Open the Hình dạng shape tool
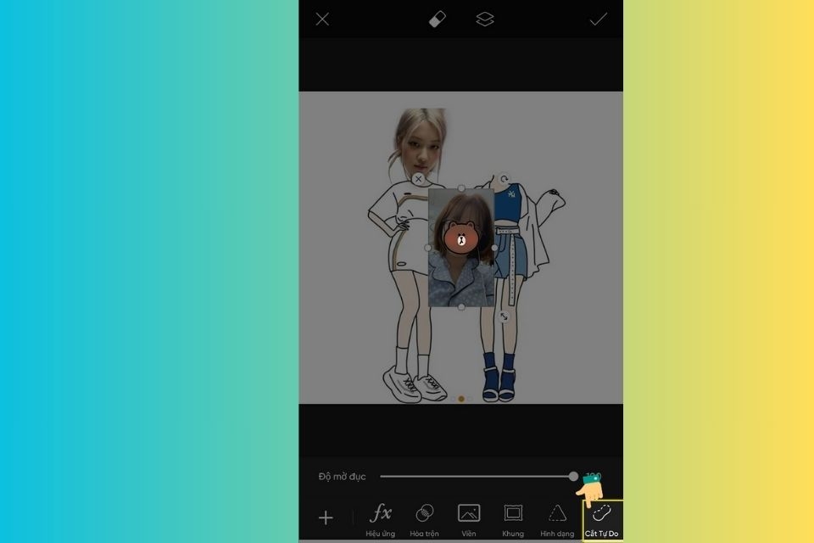 pyautogui.click(x=557, y=519)
